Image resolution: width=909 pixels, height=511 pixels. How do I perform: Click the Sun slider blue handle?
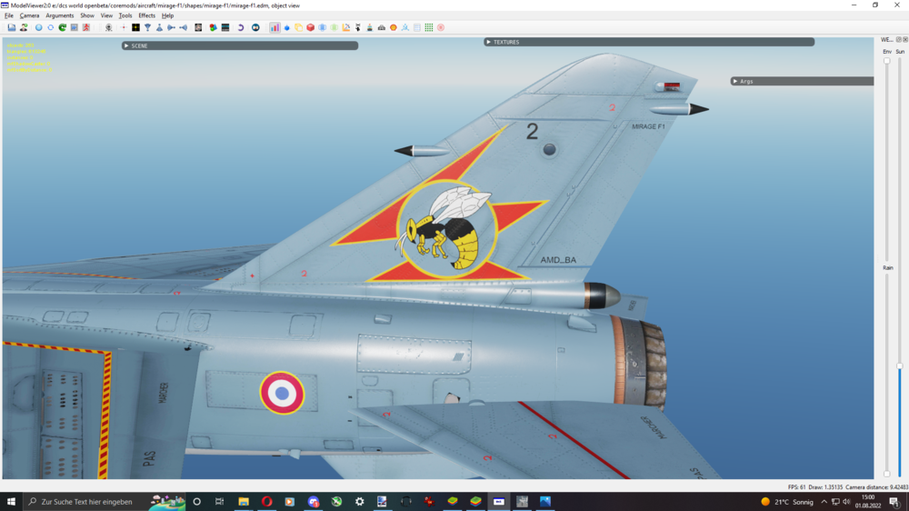pyautogui.click(x=900, y=366)
